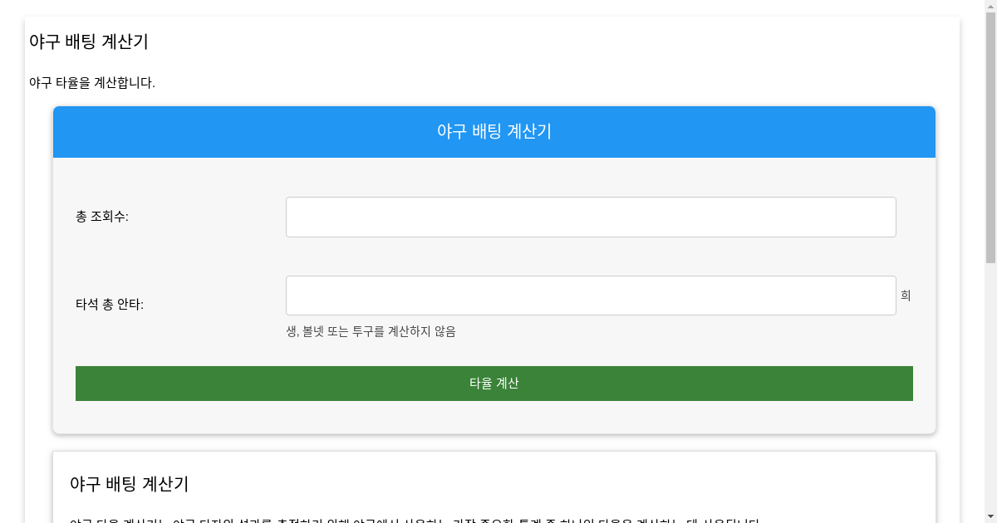Select the 총 조회수: label
This screenshot has height=523, width=997.
click(102, 217)
